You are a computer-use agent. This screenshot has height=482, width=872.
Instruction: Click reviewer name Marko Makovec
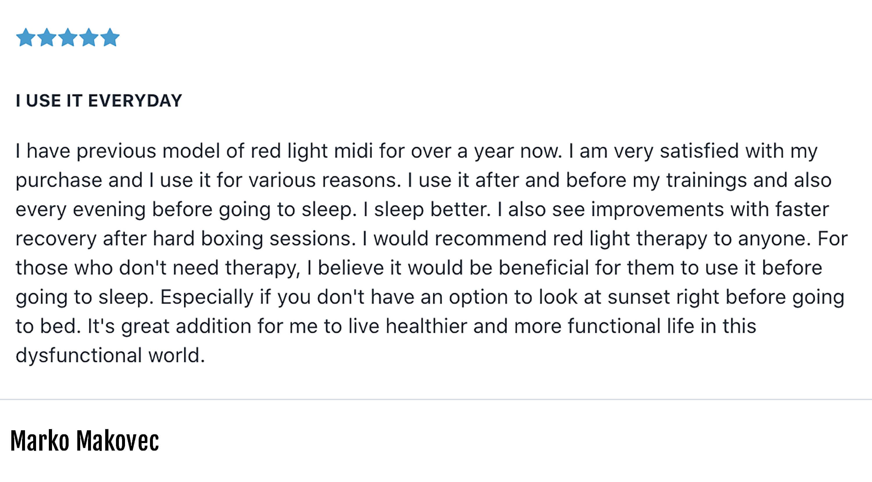[x=85, y=440]
